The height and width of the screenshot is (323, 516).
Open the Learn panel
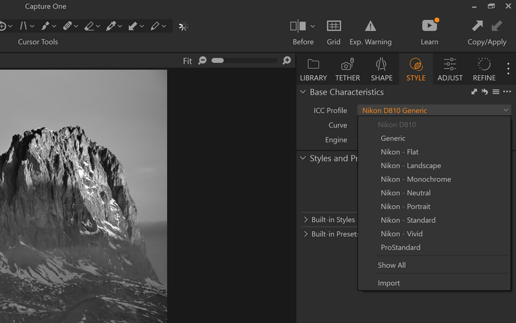click(430, 26)
